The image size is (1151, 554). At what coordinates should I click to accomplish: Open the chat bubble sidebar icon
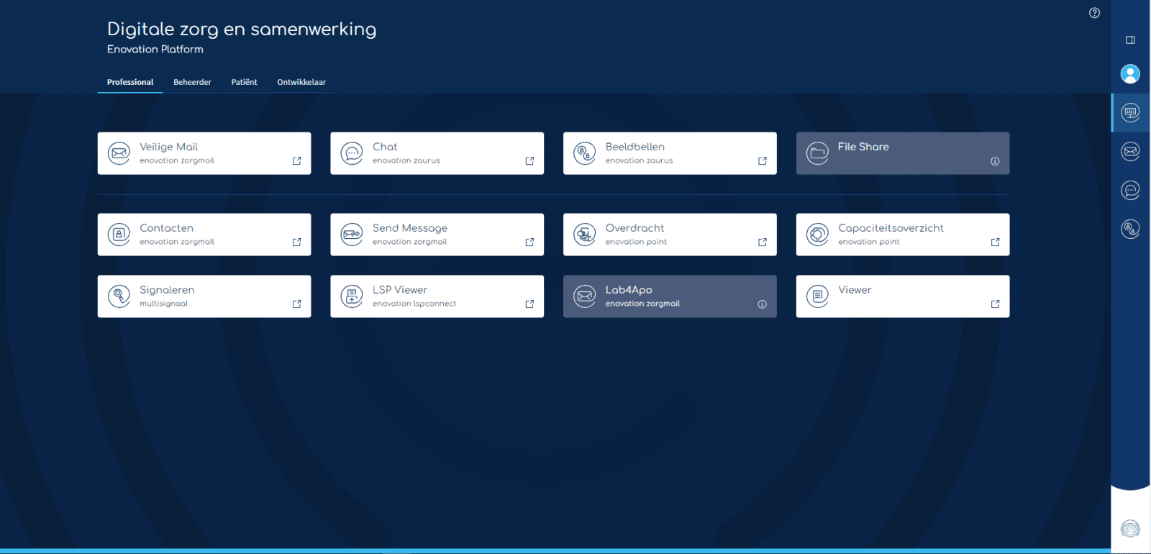point(1130,190)
